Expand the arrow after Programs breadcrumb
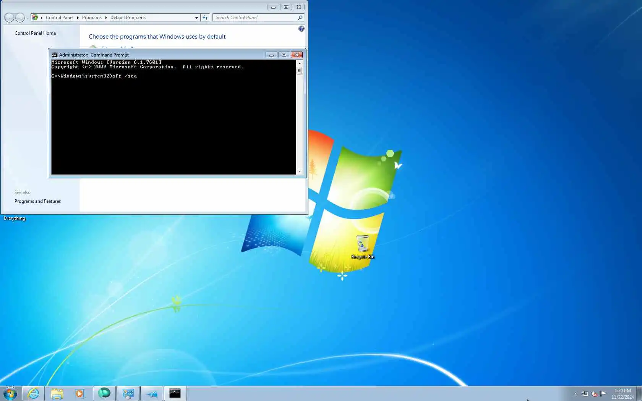Viewport: 642px width, 401px height. tap(106, 18)
